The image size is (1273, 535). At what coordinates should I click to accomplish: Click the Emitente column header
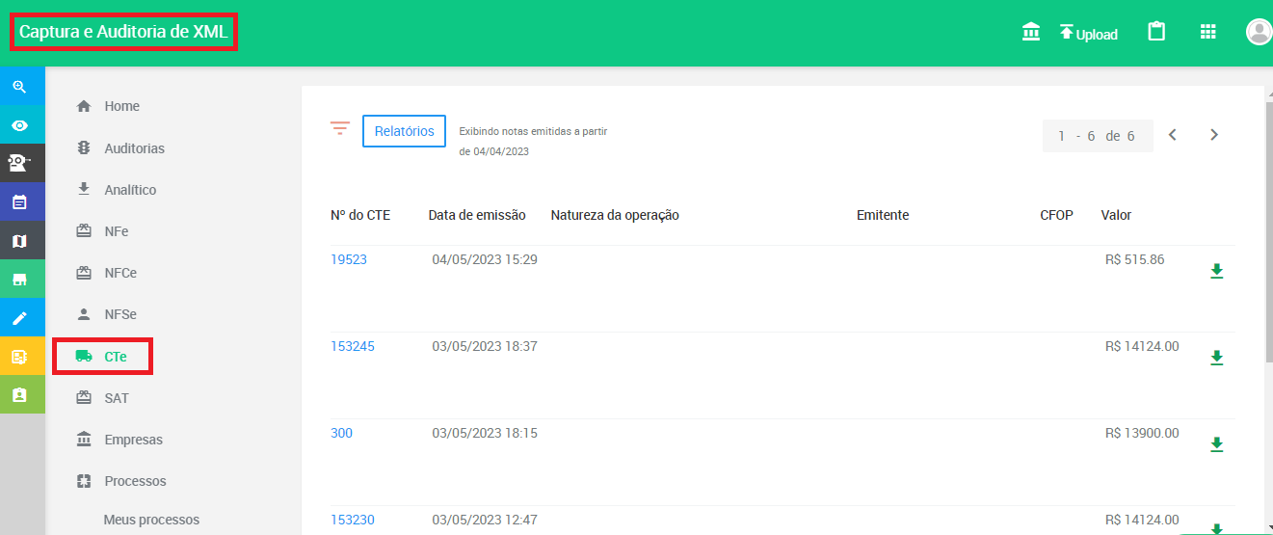pos(883,215)
